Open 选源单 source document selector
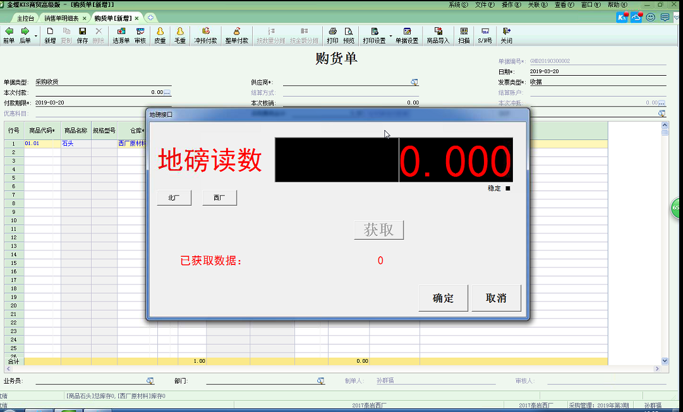This screenshot has width=683, height=412. pyautogui.click(x=121, y=35)
